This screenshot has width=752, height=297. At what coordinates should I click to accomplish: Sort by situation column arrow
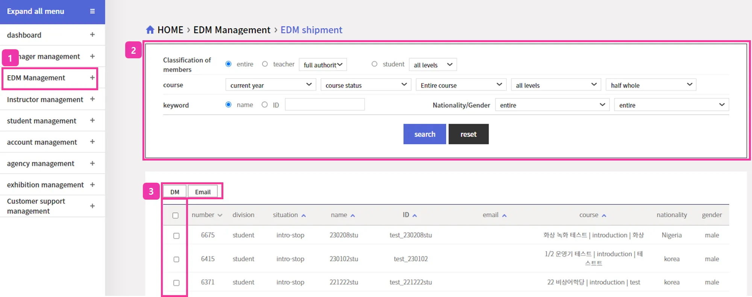303,215
